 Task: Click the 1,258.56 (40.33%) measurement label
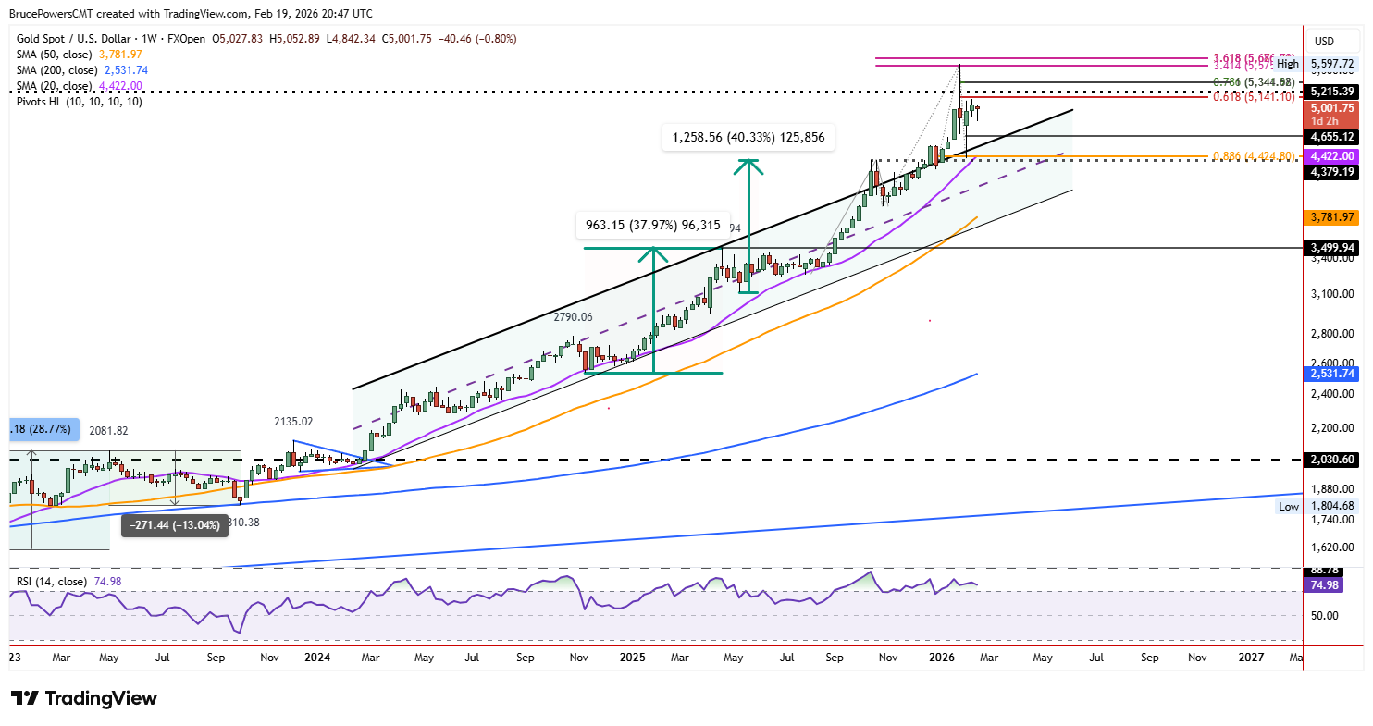click(749, 139)
